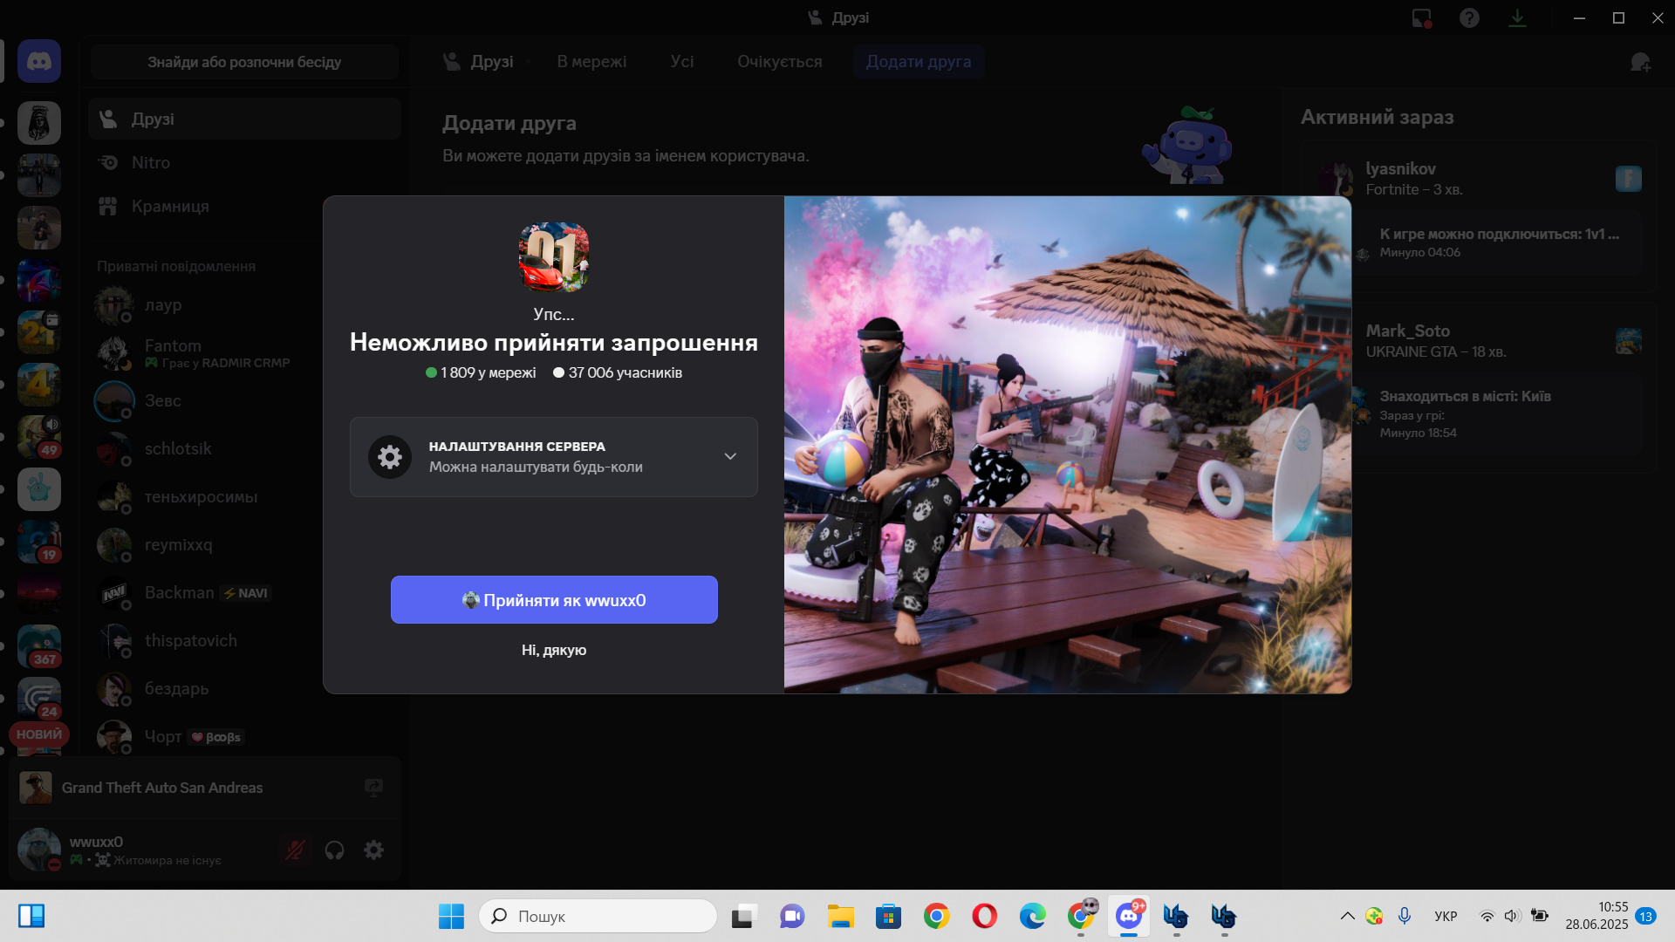
Task: Open Microsoft Edge from taskbar
Action: pyautogui.click(x=1033, y=916)
